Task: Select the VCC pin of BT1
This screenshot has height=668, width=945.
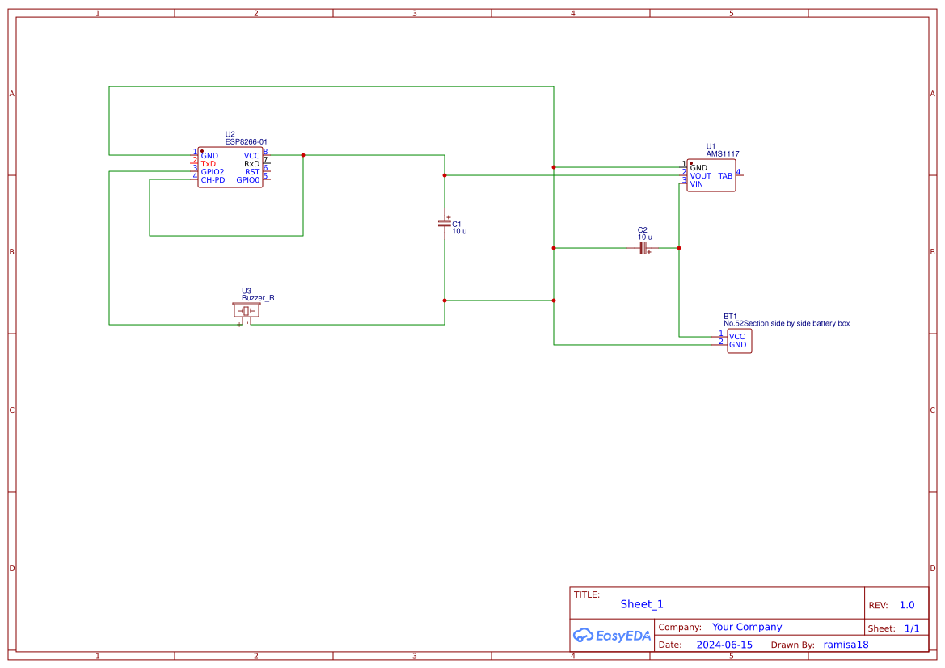Action: tap(736, 337)
